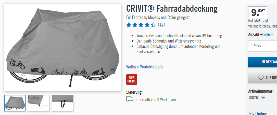Select the click-buckle detail thumbnail
The width and height of the screenshot is (277, 115).
[x=63, y=103]
